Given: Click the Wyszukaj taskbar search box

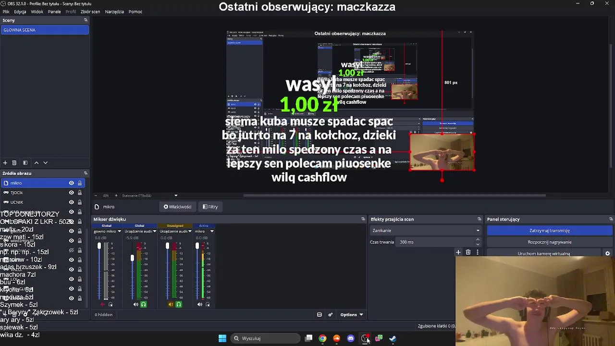Looking at the screenshot, I should click(x=265, y=338).
